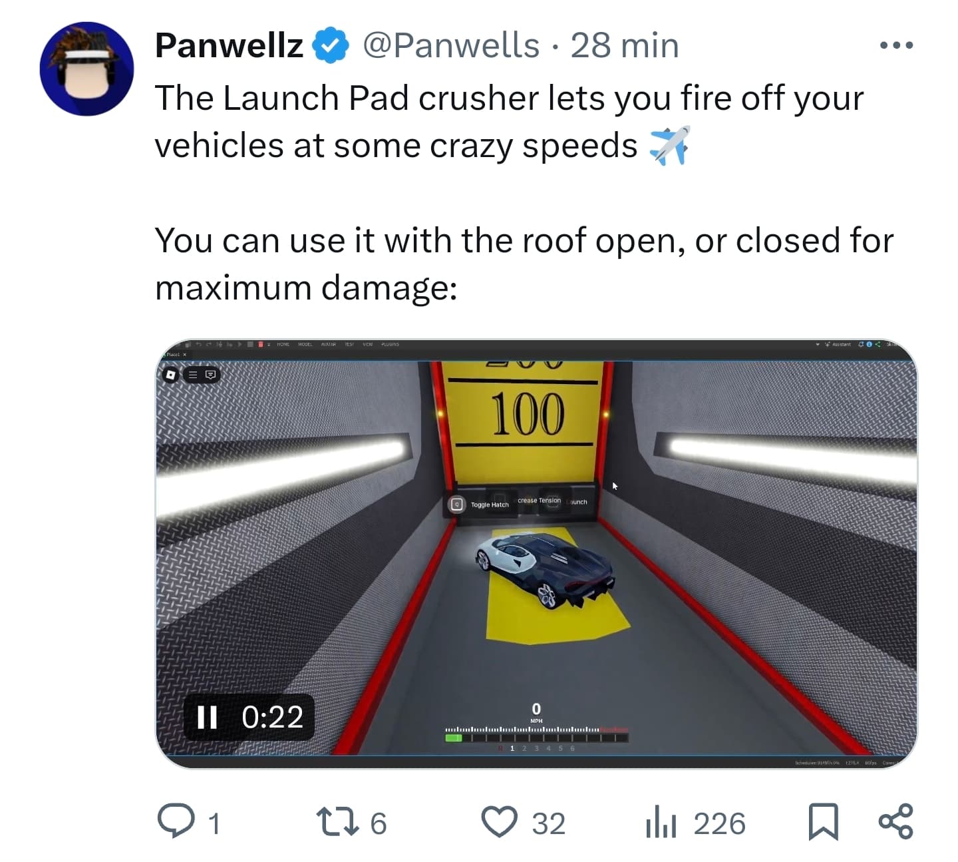This screenshot has height=862, width=958.
Task: Open the @Panwells handle link
Action: [451, 45]
